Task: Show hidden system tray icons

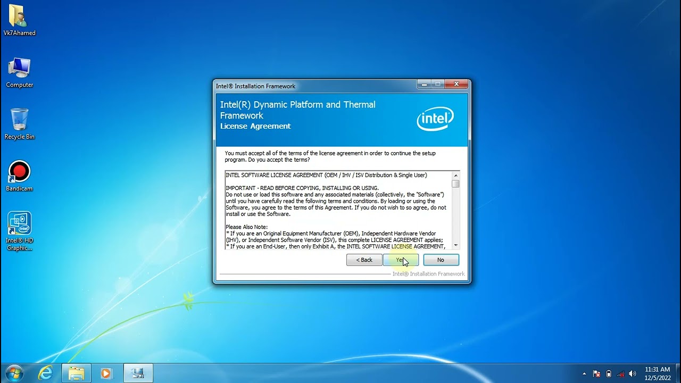Action: (x=584, y=373)
